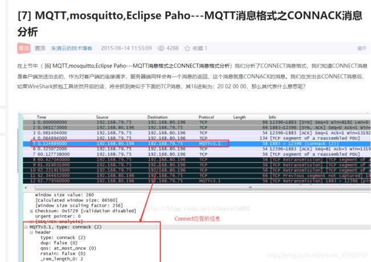Select packet 8 at time 60.427040000

click(196, 160)
